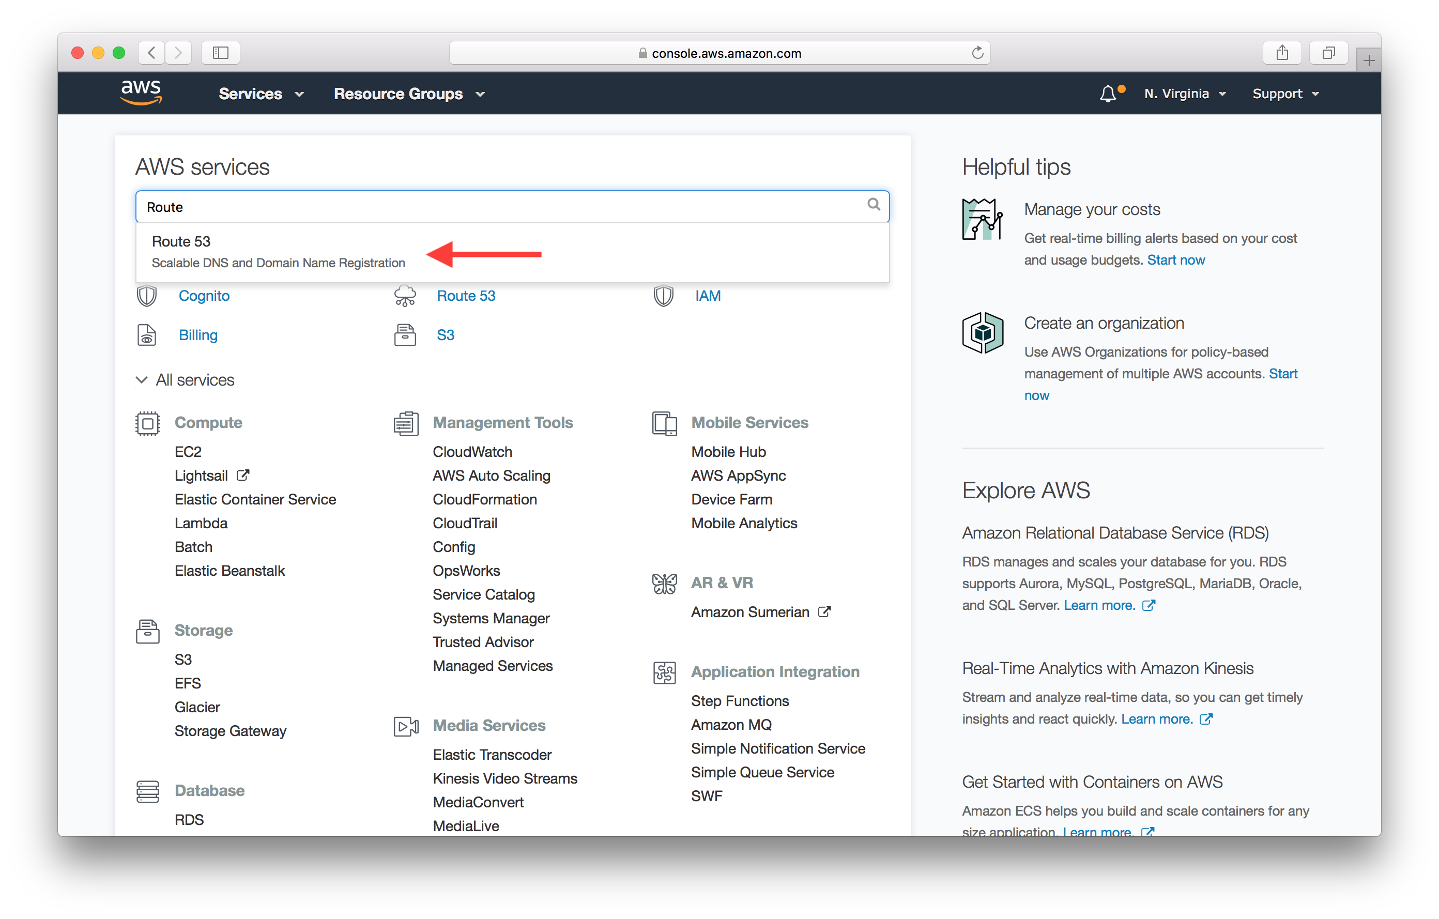Click the Database section icon
Viewport: 1439px width, 919px height.
coord(147,790)
